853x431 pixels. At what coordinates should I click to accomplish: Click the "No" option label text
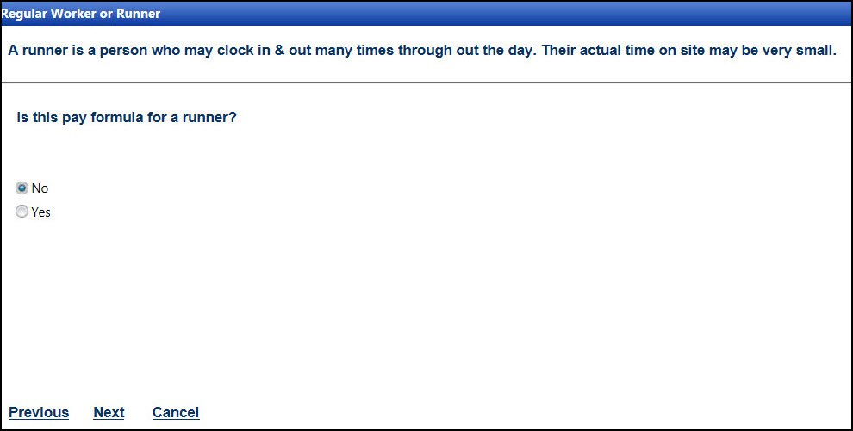pyautogui.click(x=40, y=188)
